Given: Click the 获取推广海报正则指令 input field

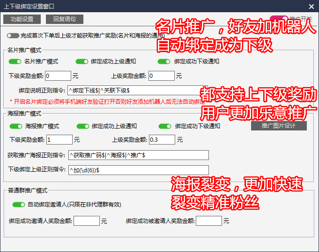Looking at the screenshot, I should (x=138, y=155).
